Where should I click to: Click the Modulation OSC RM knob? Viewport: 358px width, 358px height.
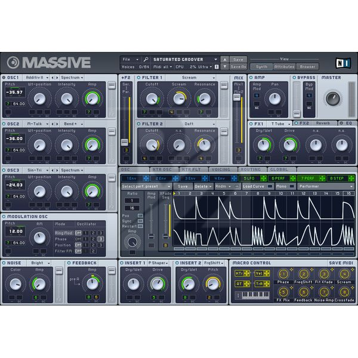click(40, 238)
